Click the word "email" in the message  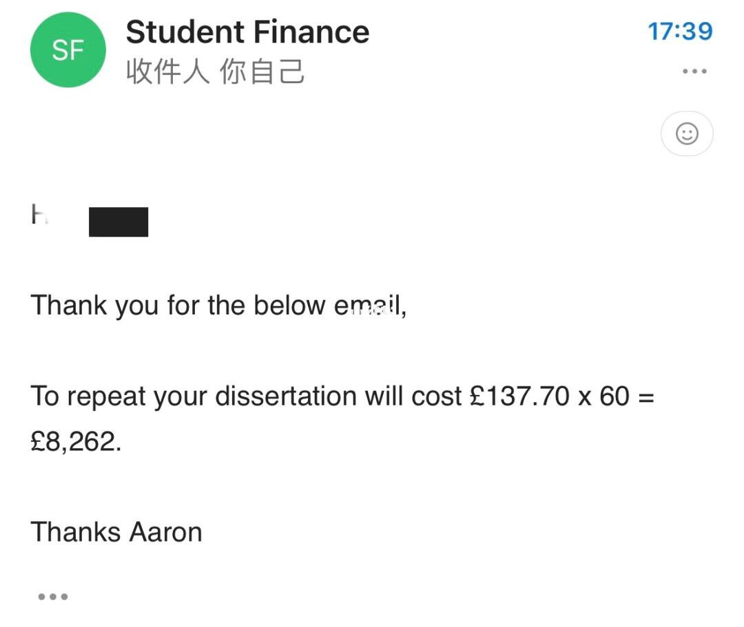pyautogui.click(x=369, y=305)
